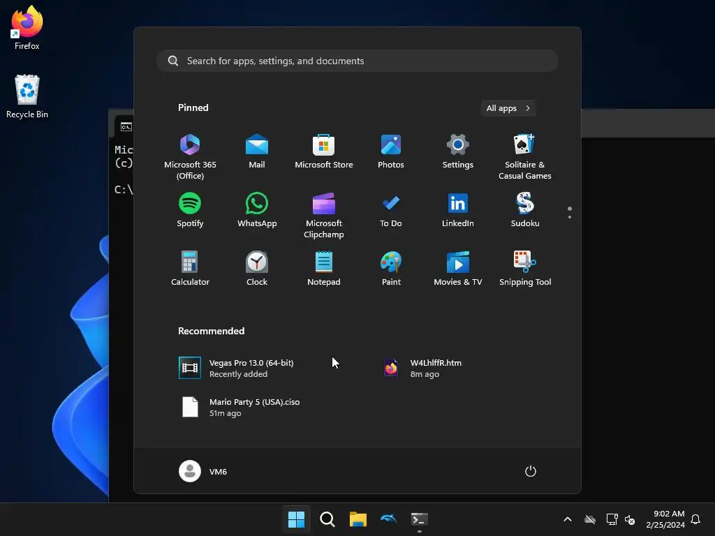
Task: Click the muted volume tray icon
Action: tap(630, 519)
